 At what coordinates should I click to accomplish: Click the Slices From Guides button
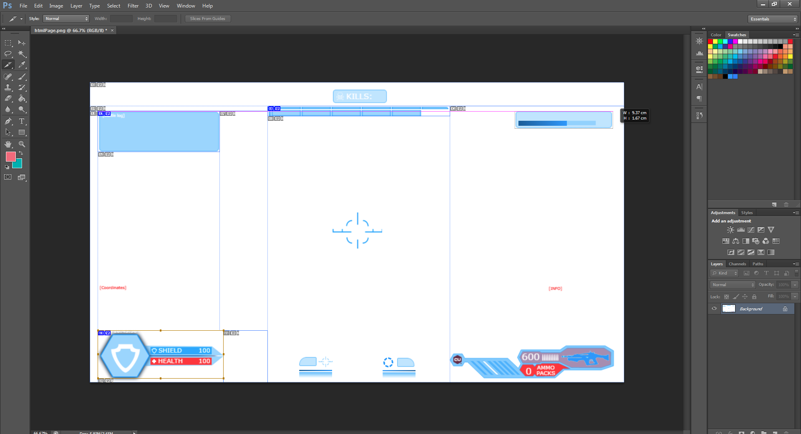click(x=207, y=19)
